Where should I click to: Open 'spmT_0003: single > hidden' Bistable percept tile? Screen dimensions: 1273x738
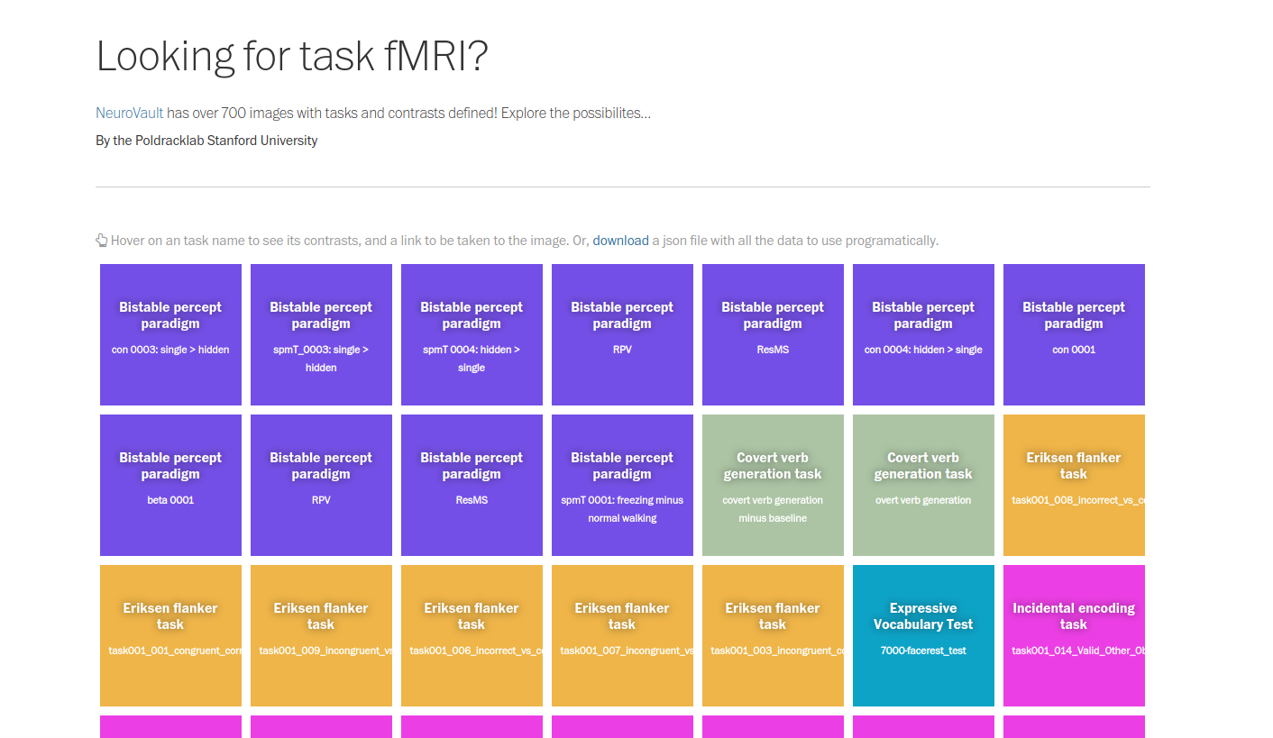pos(321,334)
